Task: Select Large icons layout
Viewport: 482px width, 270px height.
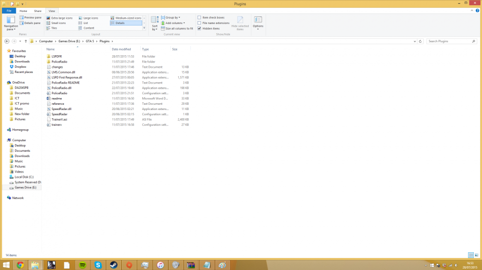Action: tap(89, 18)
